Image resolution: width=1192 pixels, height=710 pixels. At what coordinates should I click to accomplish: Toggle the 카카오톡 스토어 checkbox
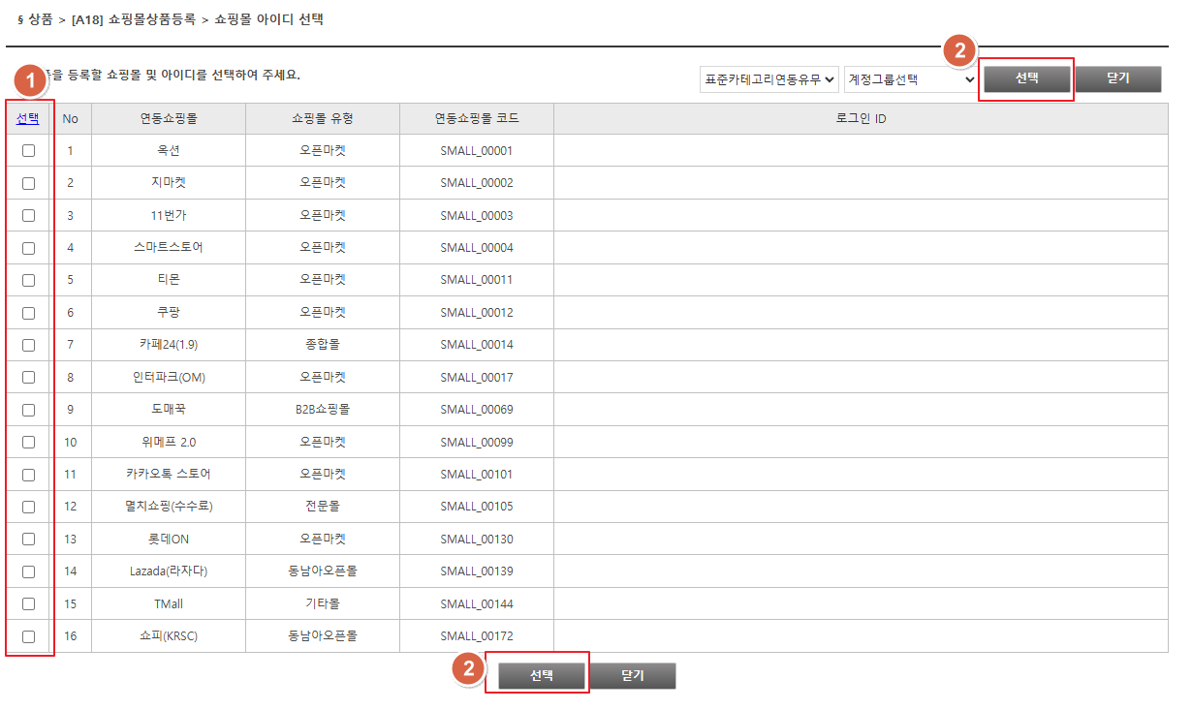pos(28,475)
